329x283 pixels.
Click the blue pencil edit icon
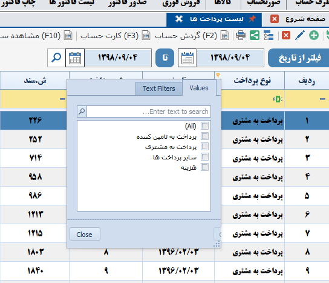coord(299,35)
